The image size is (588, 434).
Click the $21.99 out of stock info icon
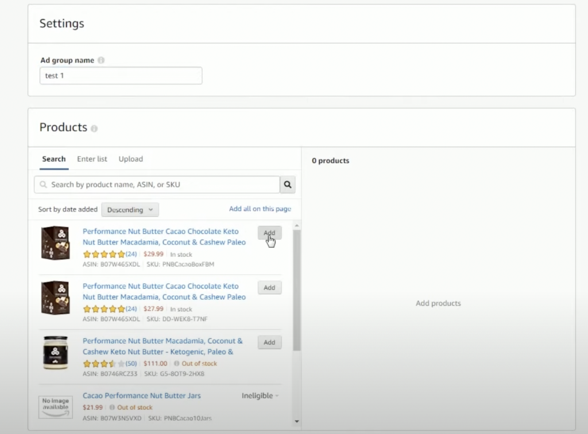coord(113,408)
